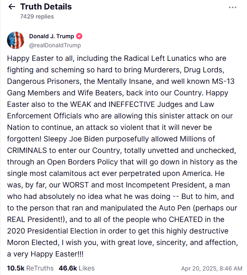Screen dimensions: 247x275
Task: Click the red verified checkmark badge
Action: [79, 36]
